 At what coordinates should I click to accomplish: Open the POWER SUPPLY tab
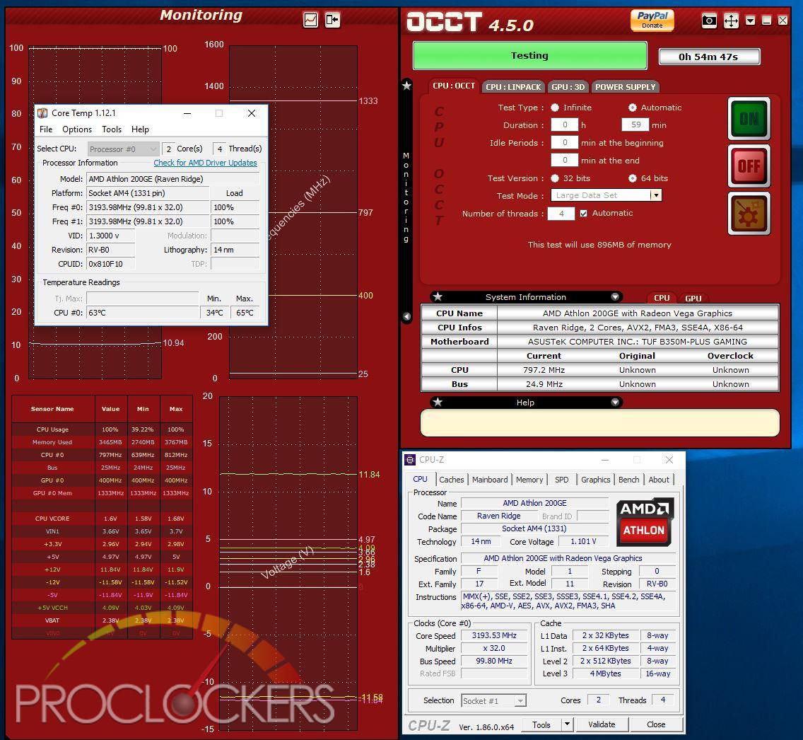point(626,87)
